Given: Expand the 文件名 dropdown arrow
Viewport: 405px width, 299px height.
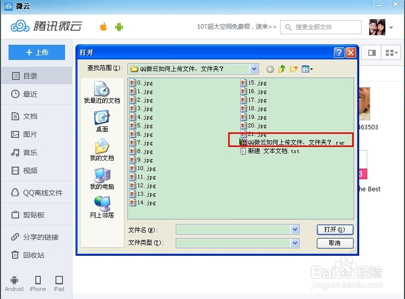Looking at the screenshot, I should tap(295, 230).
